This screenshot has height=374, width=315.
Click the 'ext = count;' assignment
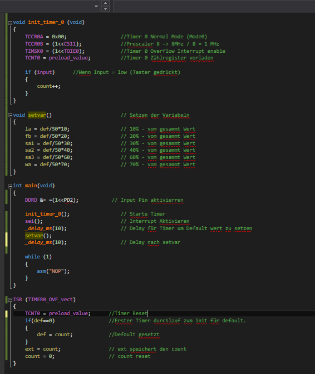43,349
